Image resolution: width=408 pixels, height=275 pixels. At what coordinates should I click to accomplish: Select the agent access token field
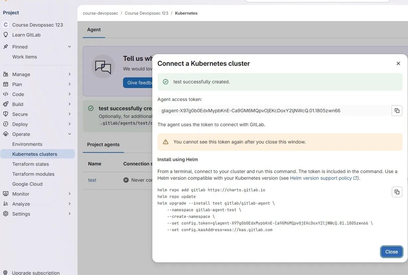coord(274,111)
